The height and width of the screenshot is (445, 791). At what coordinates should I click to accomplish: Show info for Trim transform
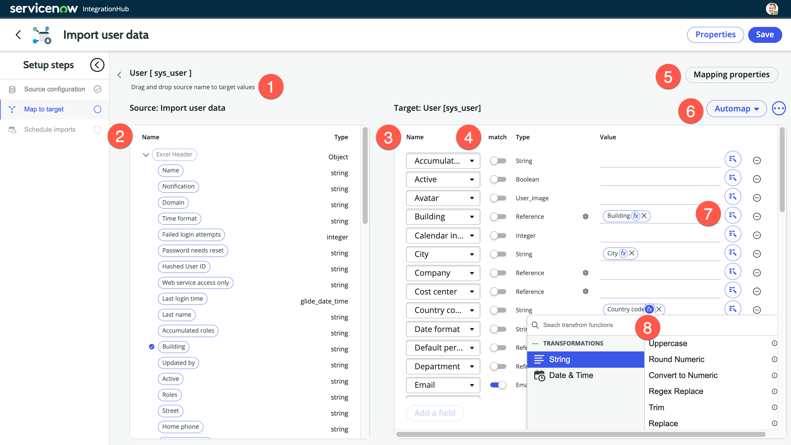click(775, 407)
